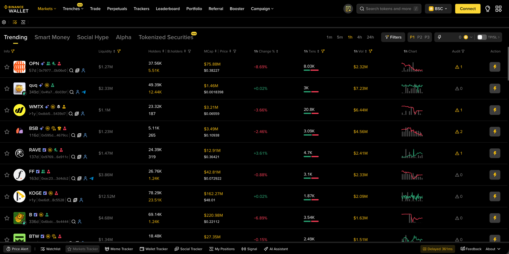Open Meme Tracker in the bottom bar

119,249
